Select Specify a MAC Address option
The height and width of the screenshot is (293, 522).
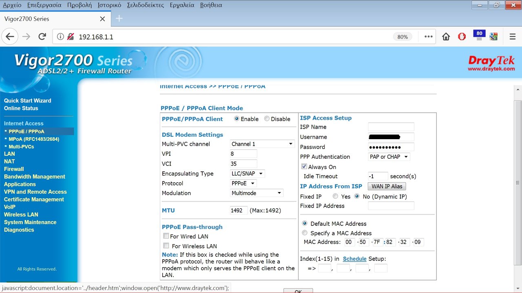pos(305,233)
